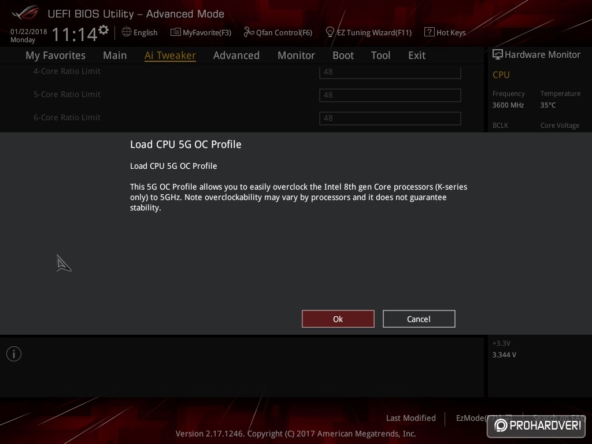Click the Load CPU 5G OC Profile title
592x444 pixels.
point(186,144)
